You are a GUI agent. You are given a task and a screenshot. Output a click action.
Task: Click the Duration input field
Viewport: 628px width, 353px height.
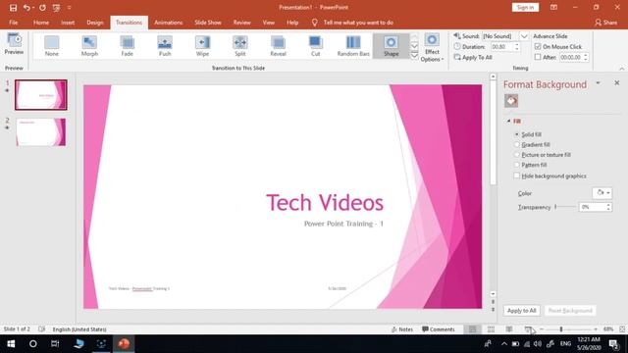(x=501, y=47)
